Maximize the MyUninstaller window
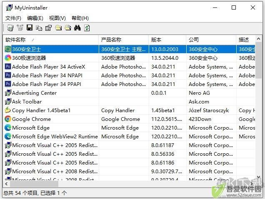265x199 pixels. (x=234, y=7)
